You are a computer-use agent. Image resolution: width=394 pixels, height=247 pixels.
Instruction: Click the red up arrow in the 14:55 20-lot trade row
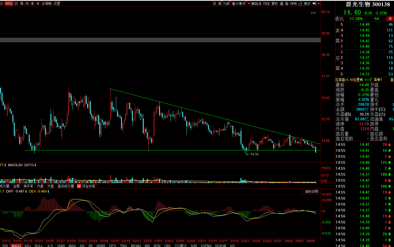coord(390,145)
